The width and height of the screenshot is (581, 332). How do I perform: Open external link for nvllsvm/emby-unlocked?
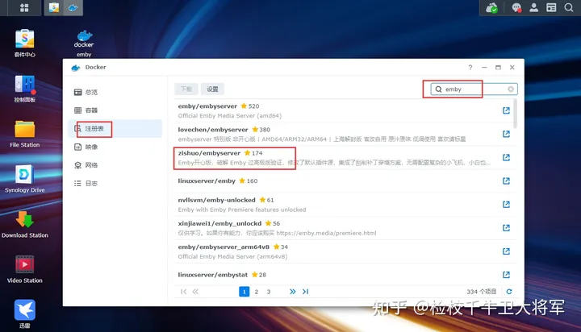506,205
